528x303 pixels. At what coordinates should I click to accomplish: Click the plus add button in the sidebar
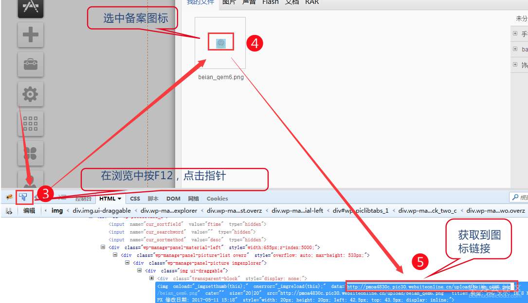point(31,34)
